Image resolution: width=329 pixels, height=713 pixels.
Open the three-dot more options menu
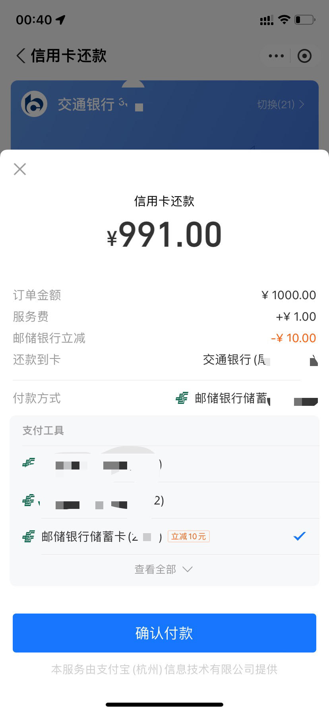276,56
